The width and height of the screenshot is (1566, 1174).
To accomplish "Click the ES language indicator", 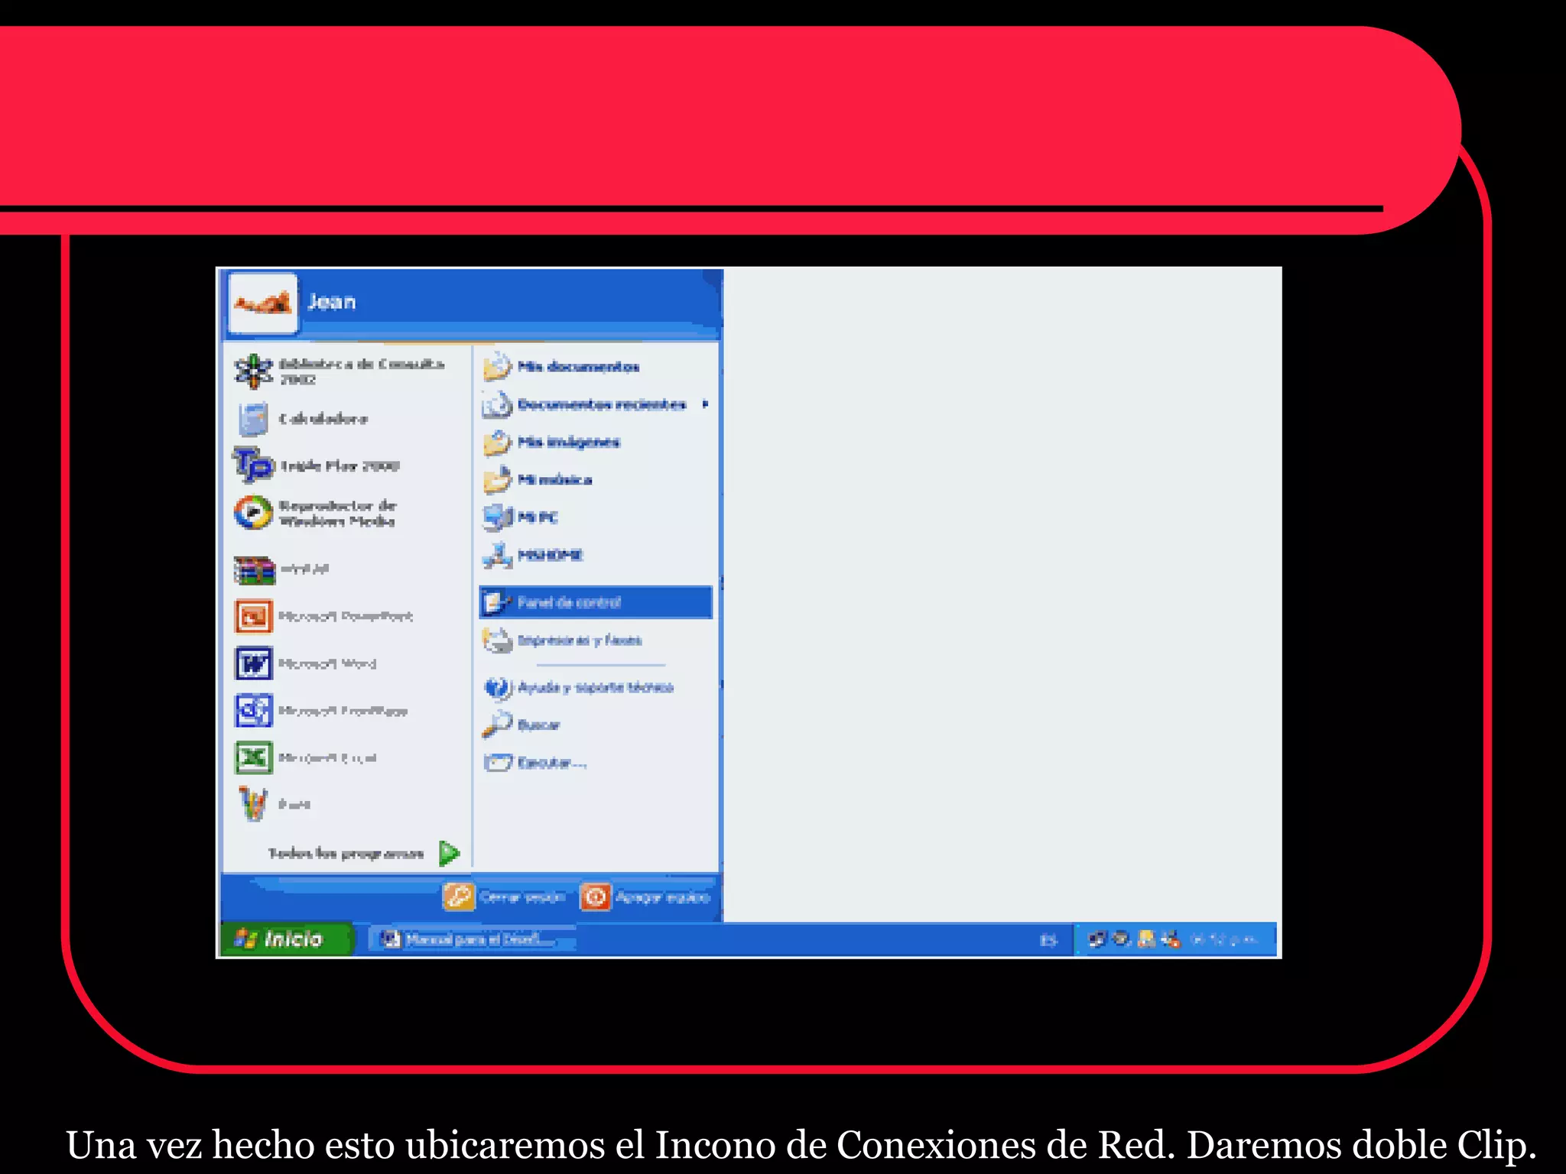I will (1048, 940).
